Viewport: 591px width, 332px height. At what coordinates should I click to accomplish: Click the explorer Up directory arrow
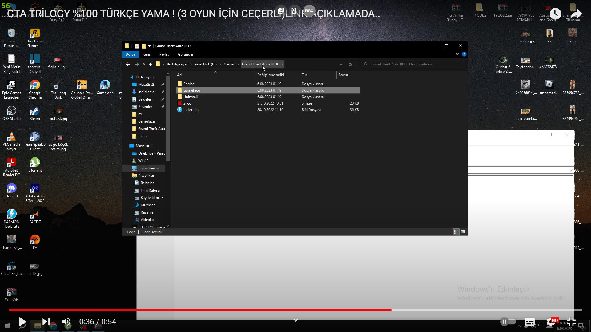(x=151, y=64)
